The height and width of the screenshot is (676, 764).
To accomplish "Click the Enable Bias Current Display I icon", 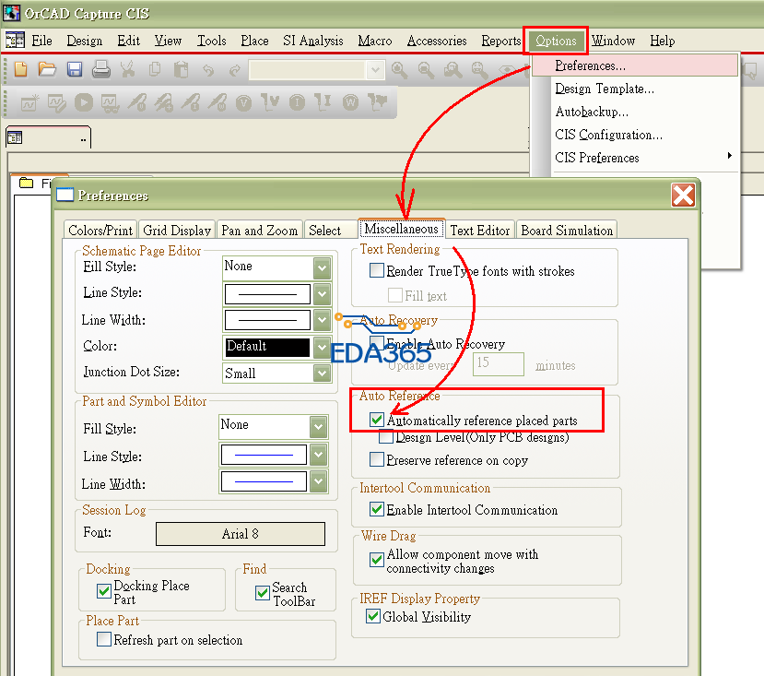I will (298, 102).
